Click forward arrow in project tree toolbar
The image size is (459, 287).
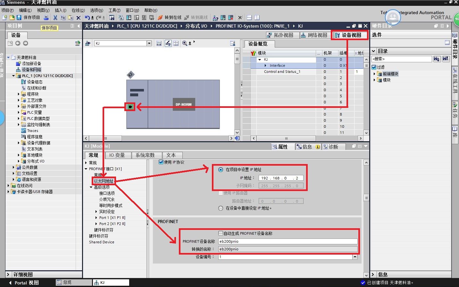(26, 43)
